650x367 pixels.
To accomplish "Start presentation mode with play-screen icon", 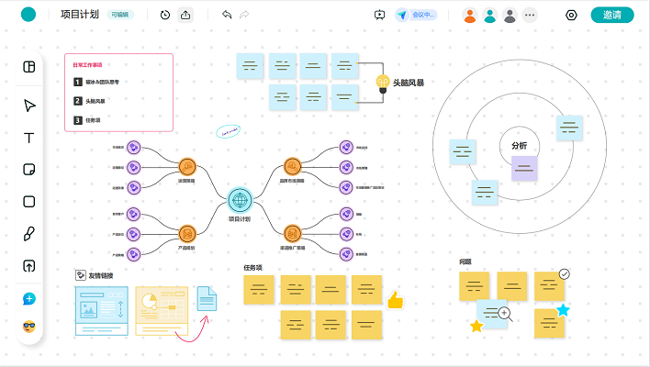I will (379, 16).
